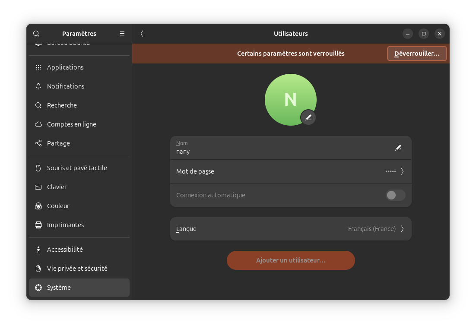Image resolution: width=476 pixels, height=329 pixels.
Task: Maximize the Paramètres window
Action: coord(424,34)
